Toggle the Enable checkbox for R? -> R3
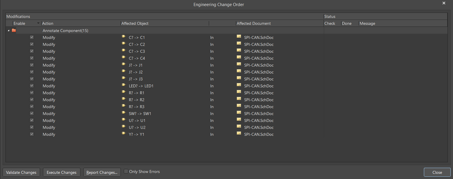This screenshot has height=179, width=453. click(x=32, y=106)
